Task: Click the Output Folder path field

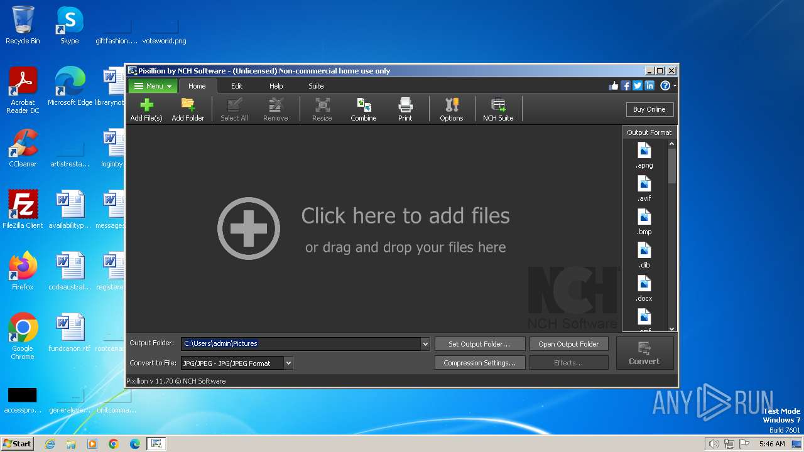Action: (x=301, y=344)
